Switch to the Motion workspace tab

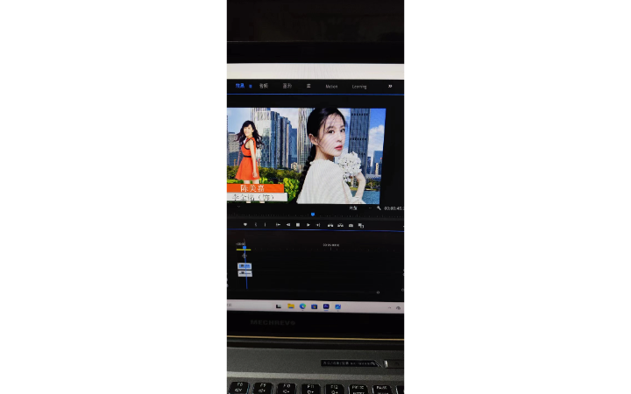331,87
